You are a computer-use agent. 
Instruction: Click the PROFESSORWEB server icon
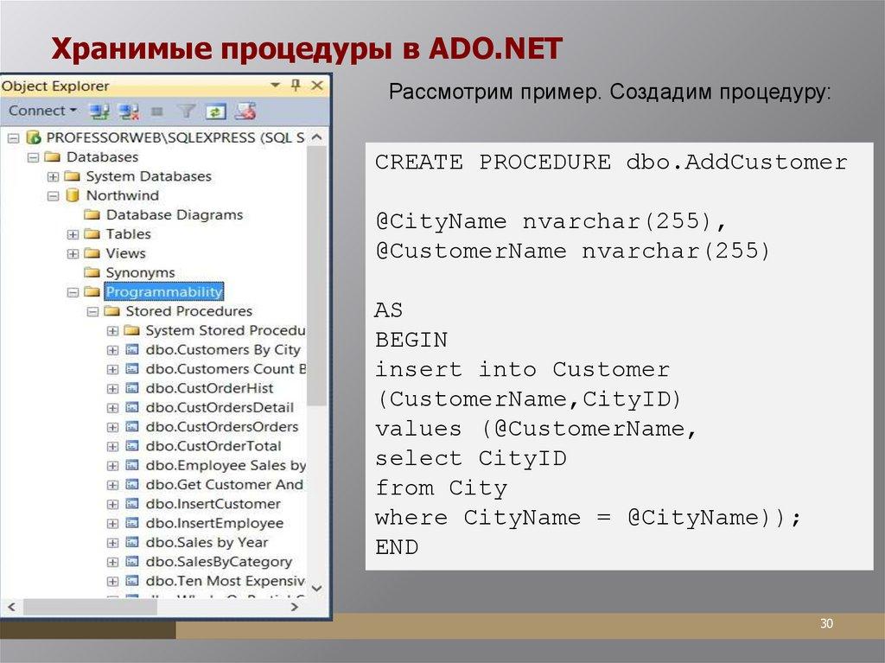coord(34,137)
